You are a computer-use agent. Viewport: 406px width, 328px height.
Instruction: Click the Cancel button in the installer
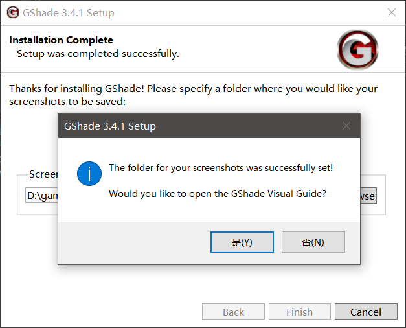tap(366, 312)
